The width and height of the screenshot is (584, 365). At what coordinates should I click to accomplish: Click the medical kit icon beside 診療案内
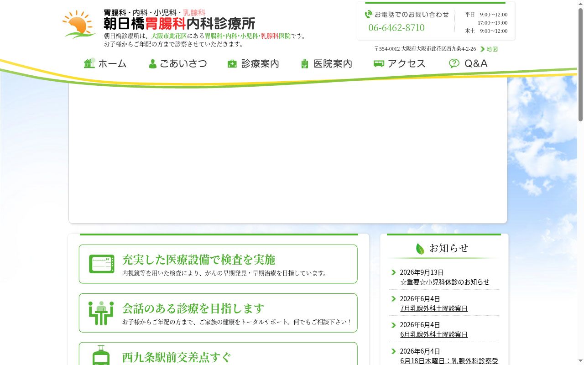coord(232,64)
